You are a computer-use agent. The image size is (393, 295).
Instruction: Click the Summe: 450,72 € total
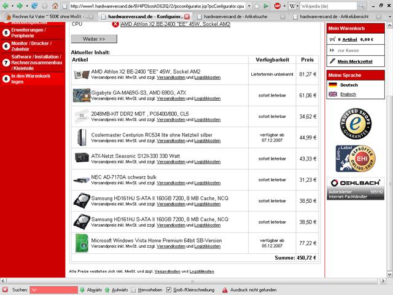pos(295,258)
